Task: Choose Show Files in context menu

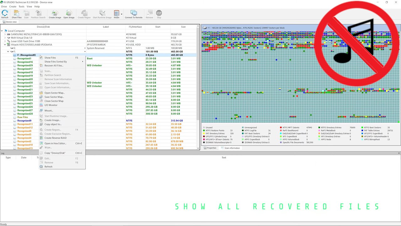Action: click(x=62, y=58)
